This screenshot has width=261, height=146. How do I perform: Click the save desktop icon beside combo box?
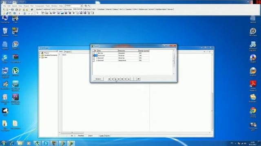tap(86, 6)
